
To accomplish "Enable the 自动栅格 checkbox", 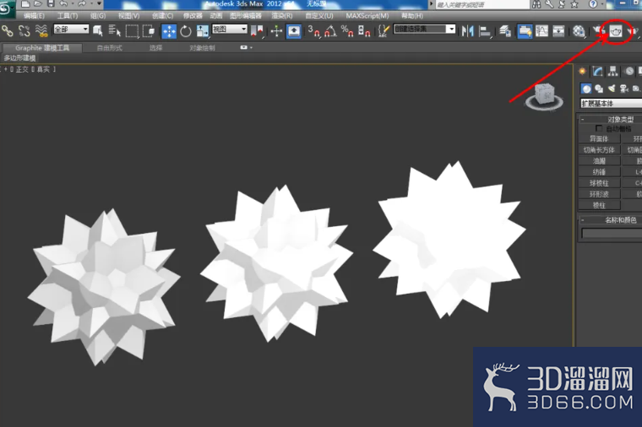I will (x=599, y=129).
